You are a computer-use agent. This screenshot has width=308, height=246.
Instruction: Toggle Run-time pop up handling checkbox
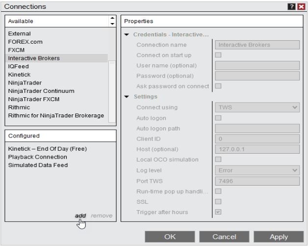pos(218,191)
